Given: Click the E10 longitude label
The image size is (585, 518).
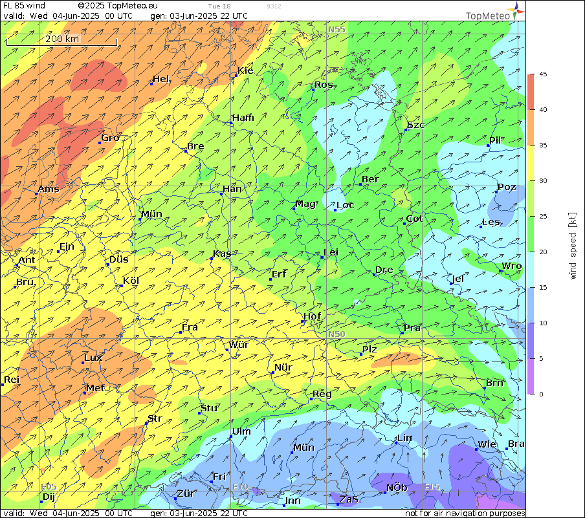Looking at the screenshot, I should pyautogui.click(x=241, y=487).
